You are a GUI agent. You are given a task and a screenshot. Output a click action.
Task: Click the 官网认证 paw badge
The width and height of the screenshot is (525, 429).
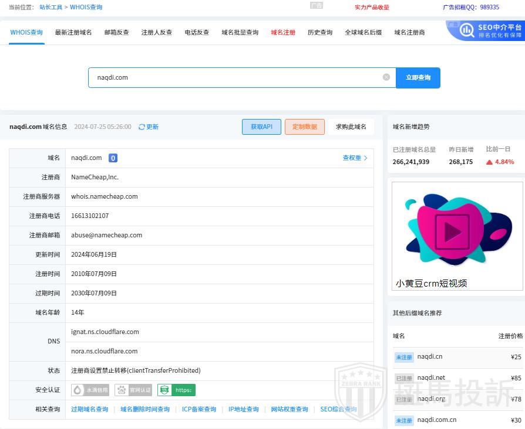[x=133, y=390]
